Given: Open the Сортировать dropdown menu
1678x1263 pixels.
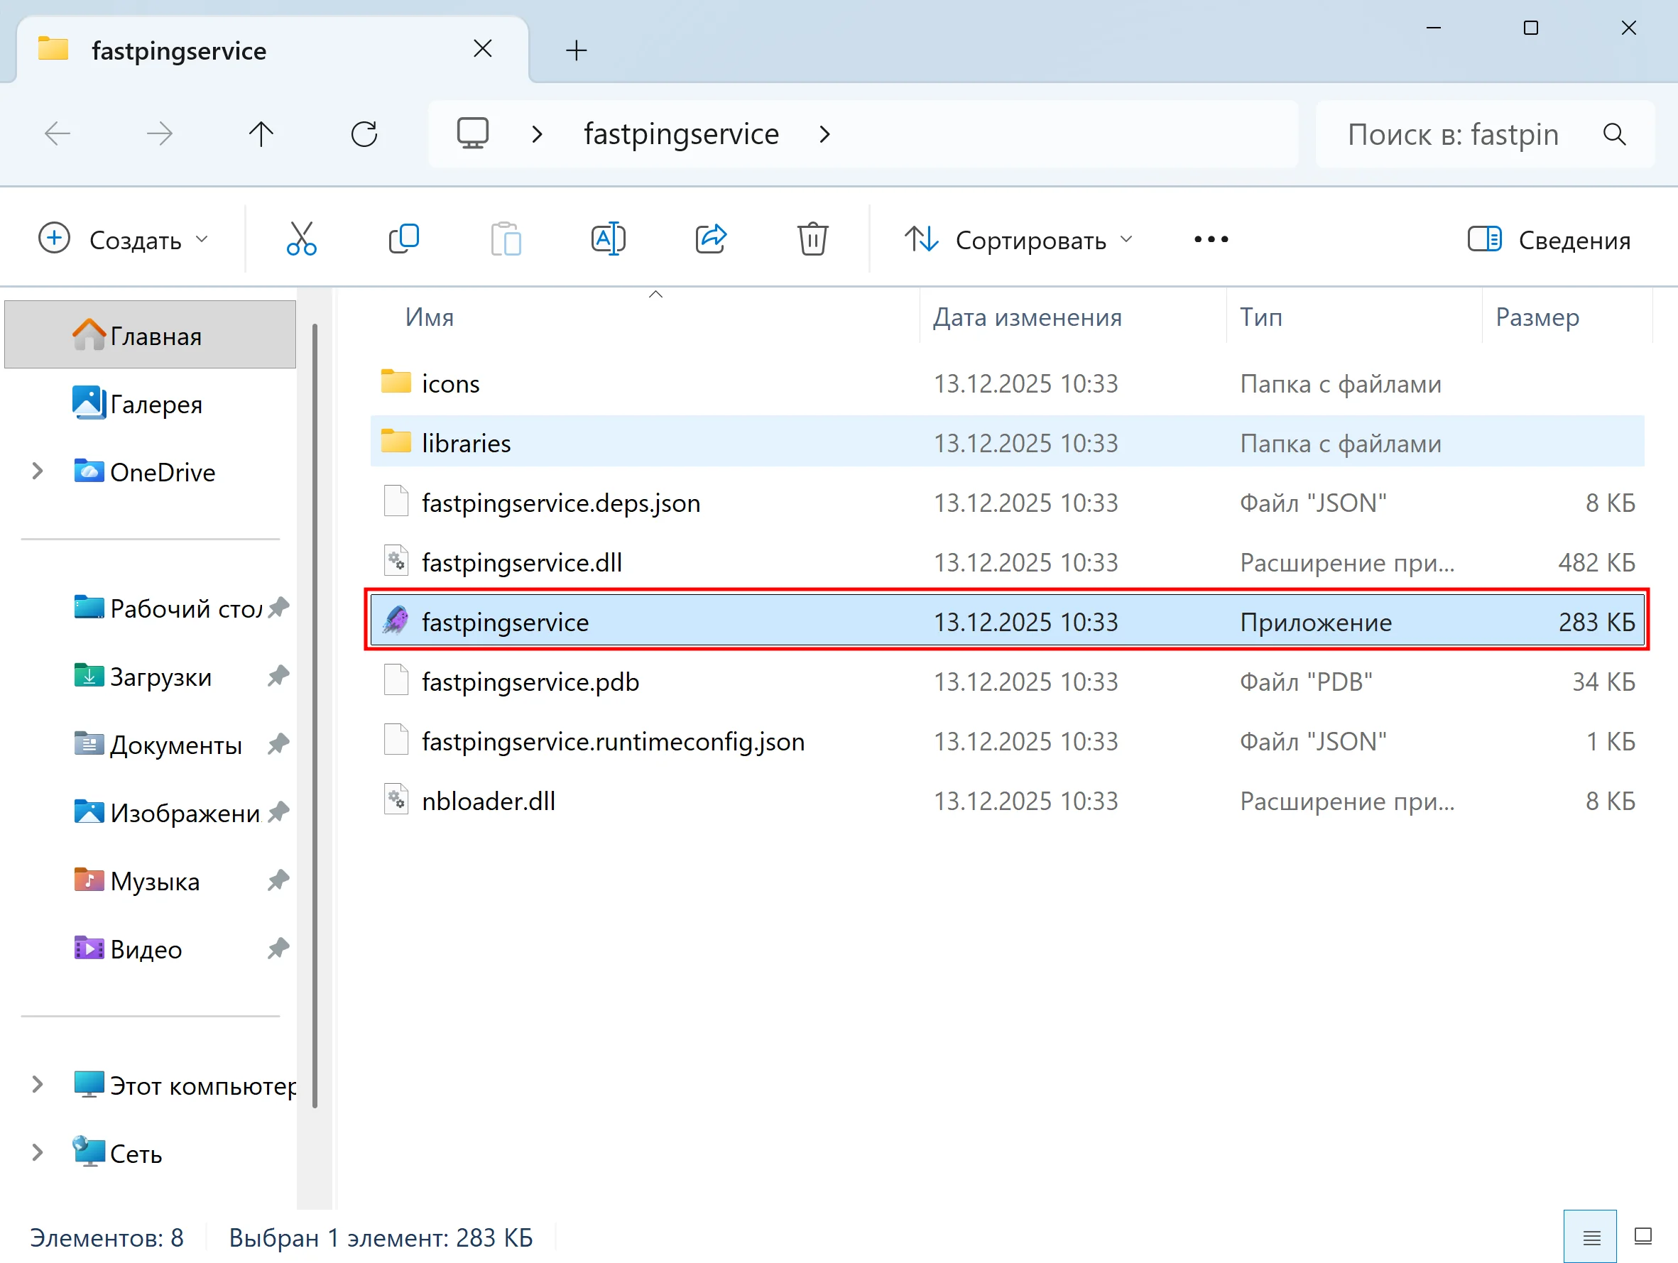Looking at the screenshot, I should (x=1018, y=240).
